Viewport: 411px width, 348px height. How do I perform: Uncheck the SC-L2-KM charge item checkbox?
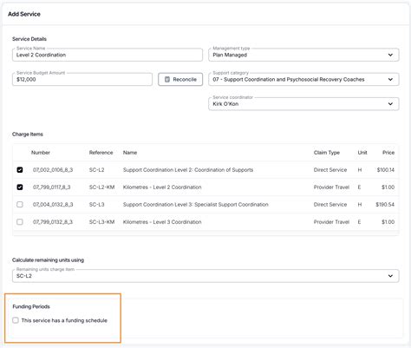(x=20, y=187)
